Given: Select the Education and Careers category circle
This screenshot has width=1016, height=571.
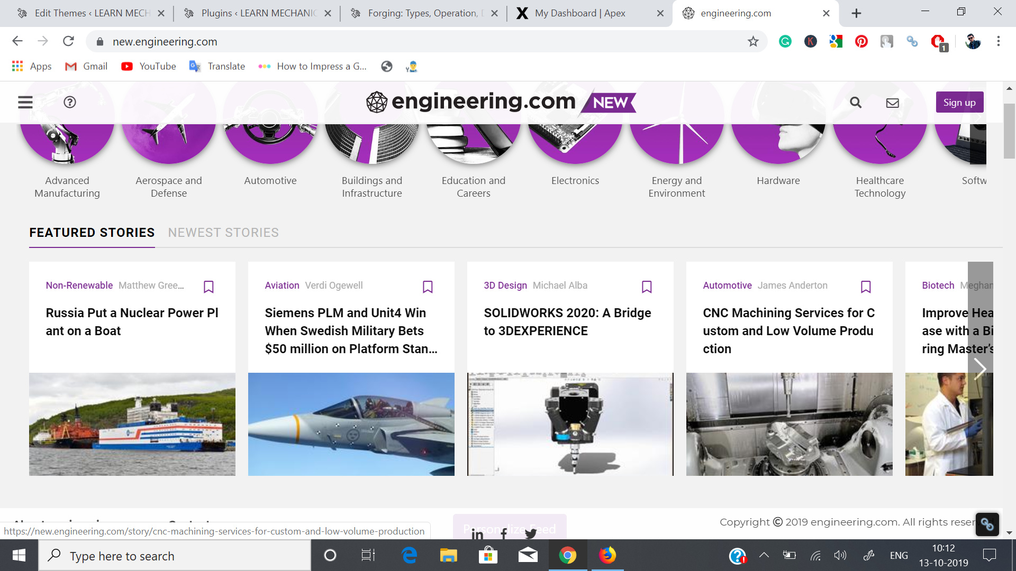Looking at the screenshot, I should click(474, 143).
